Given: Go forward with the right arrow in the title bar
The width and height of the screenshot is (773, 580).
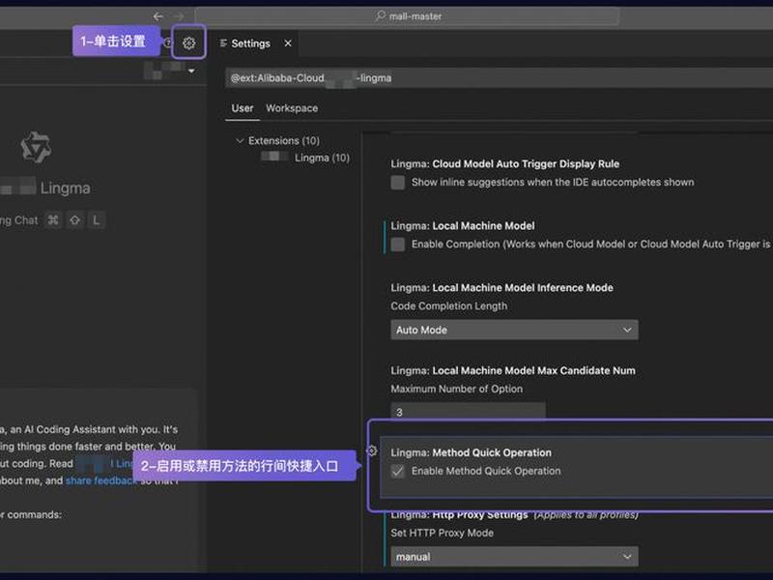Looking at the screenshot, I should click(x=179, y=16).
